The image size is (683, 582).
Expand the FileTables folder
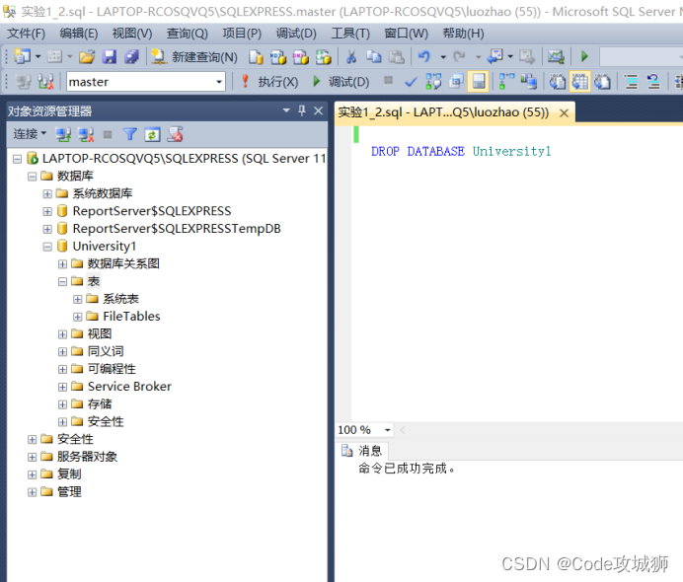78,317
